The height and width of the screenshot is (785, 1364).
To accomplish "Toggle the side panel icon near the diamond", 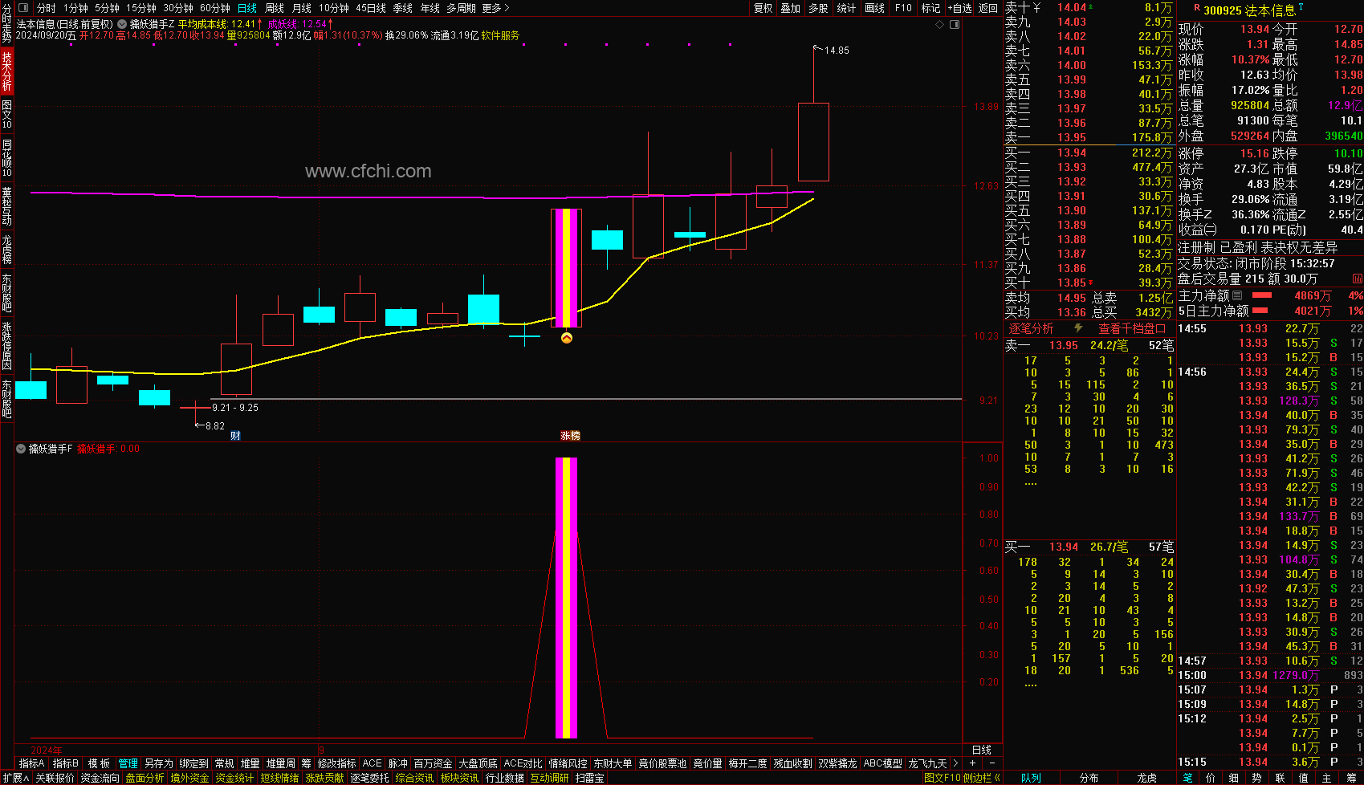I will click(x=955, y=24).
